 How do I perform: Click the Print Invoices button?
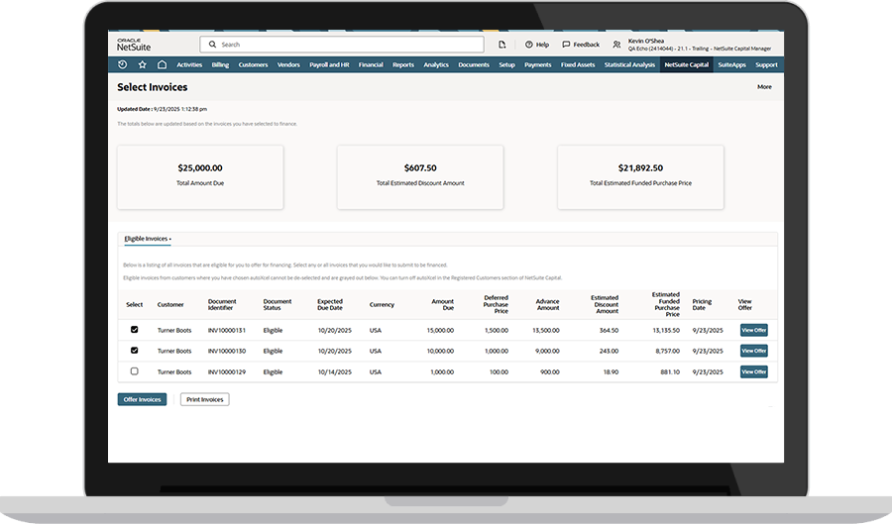click(x=204, y=399)
